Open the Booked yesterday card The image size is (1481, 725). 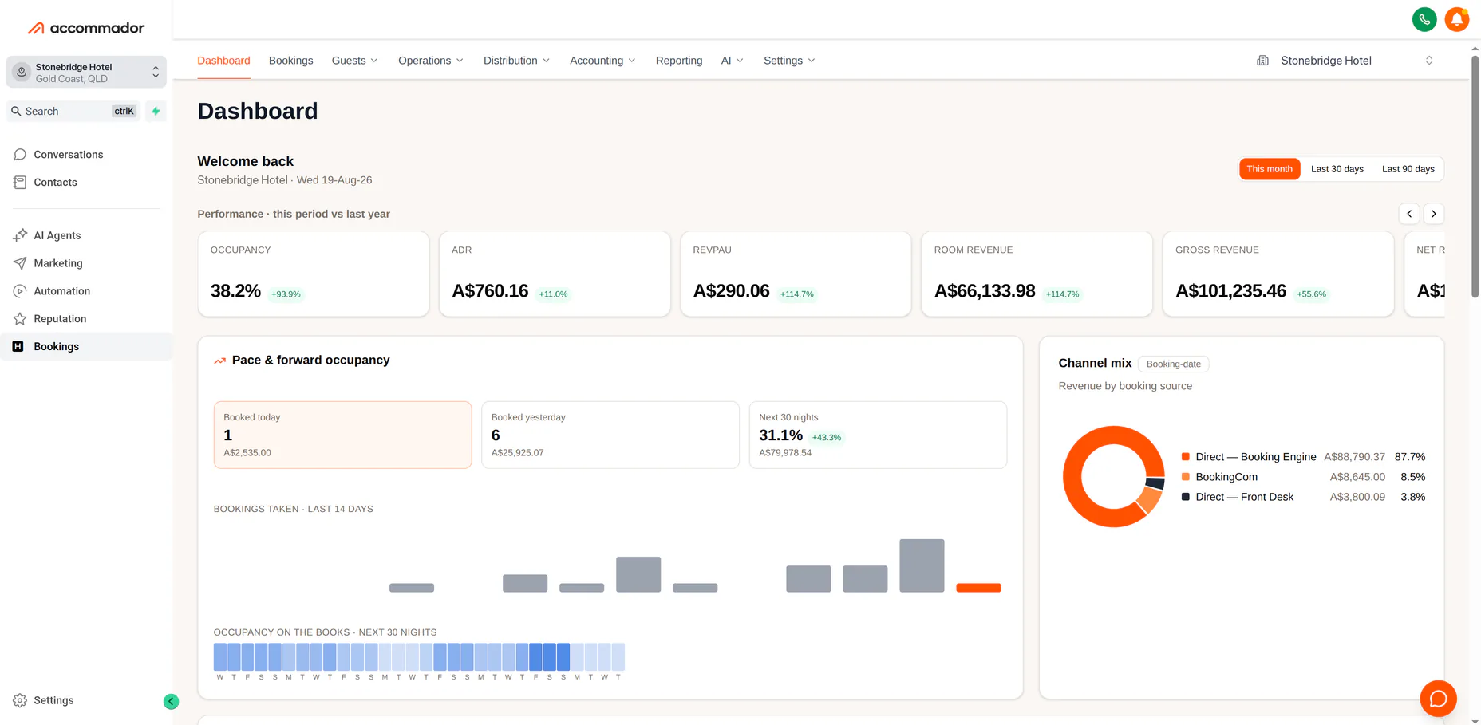[x=610, y=435]
